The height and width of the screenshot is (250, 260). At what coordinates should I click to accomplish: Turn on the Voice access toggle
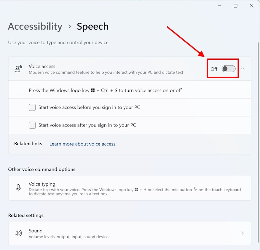(228, 69)
